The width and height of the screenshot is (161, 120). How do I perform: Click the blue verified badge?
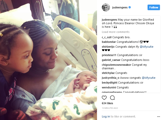coord(130,7)
